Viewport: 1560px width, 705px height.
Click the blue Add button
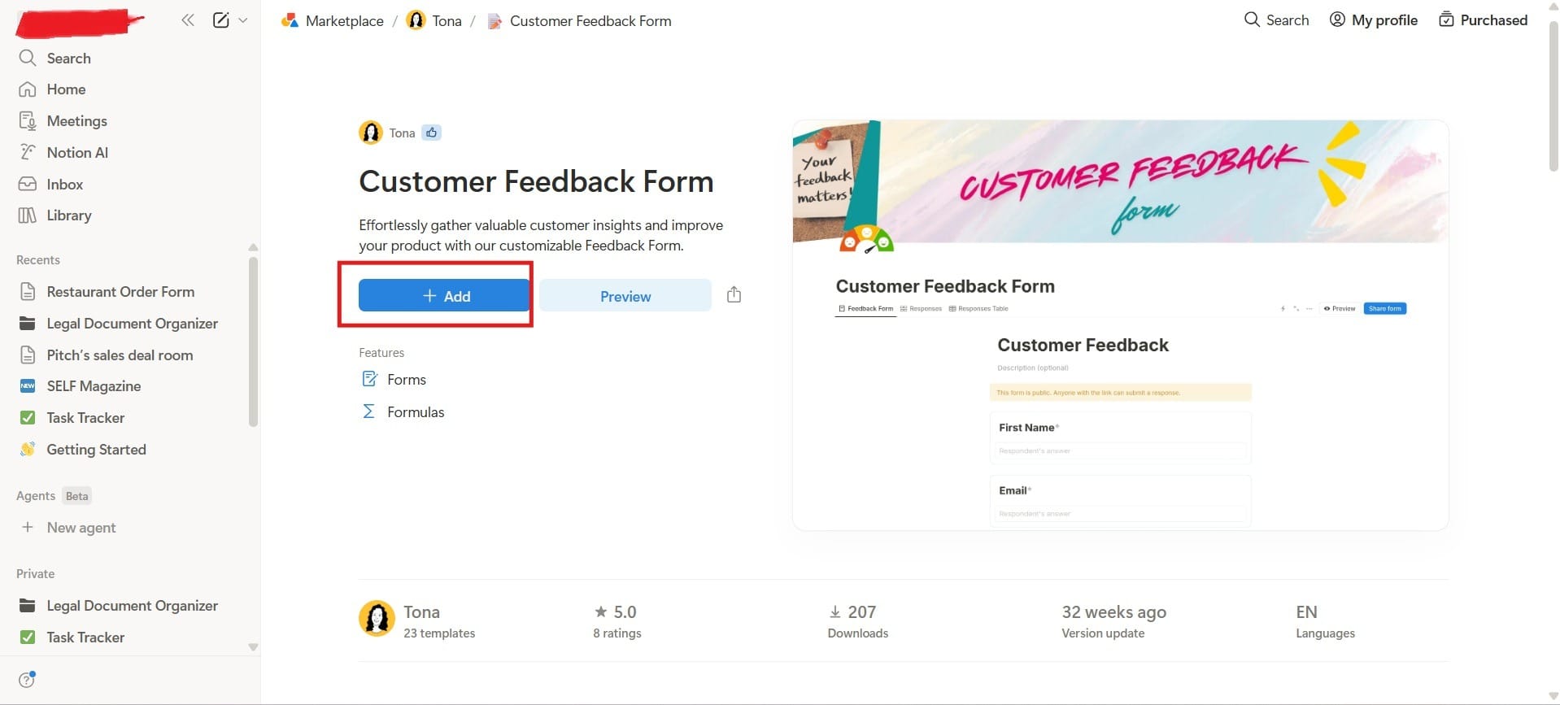click(x=444, y=295)
